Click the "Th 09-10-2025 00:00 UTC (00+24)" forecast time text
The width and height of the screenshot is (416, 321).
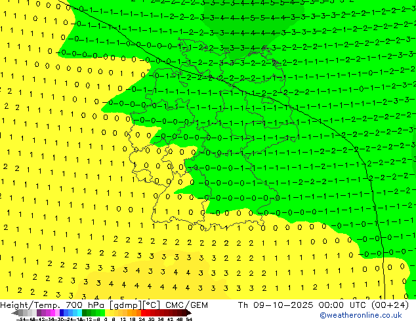(x=323, y=305)
